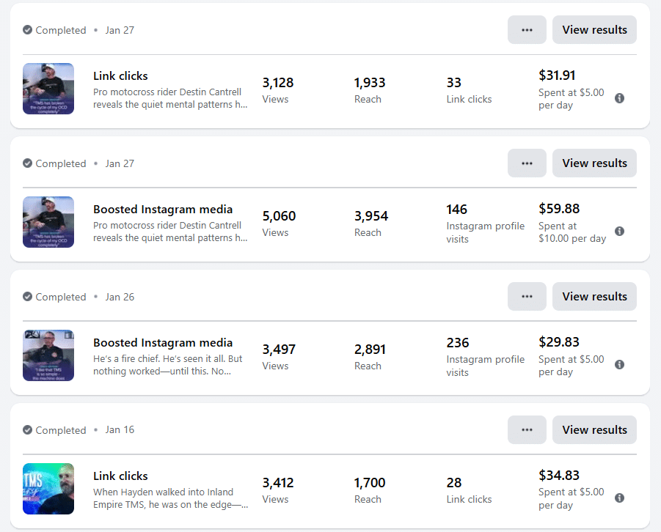Viewport: 661px width, 532px height.
Task: View results for 3,128 views ad
Action: [x=594, y=30]
